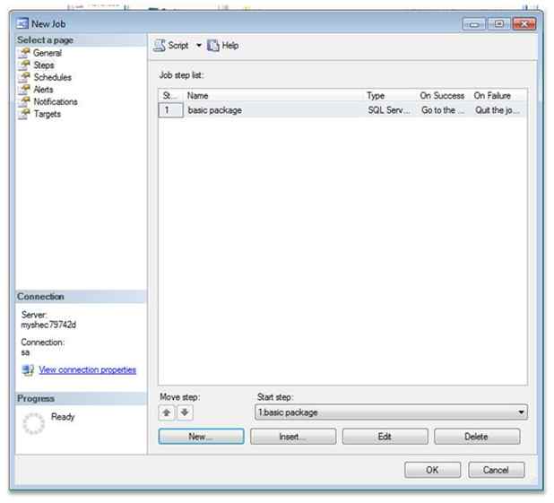Open Help from the toolbar
Viewport: 554px width, 503px height.
(x=223, y=46)
